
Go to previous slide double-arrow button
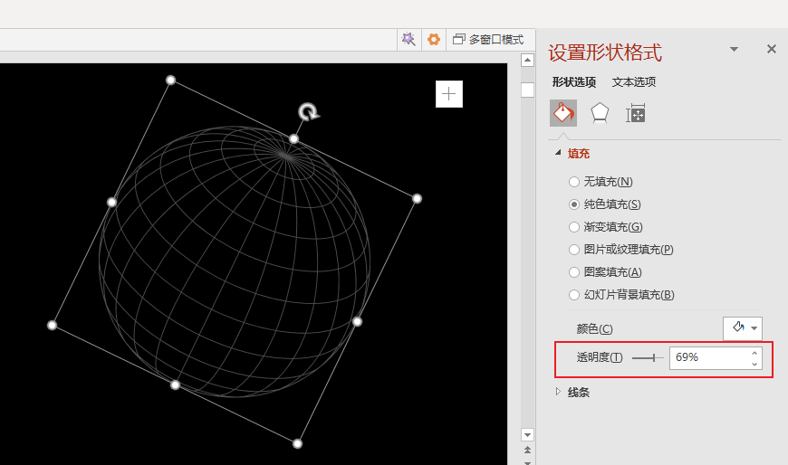point(527,450)
